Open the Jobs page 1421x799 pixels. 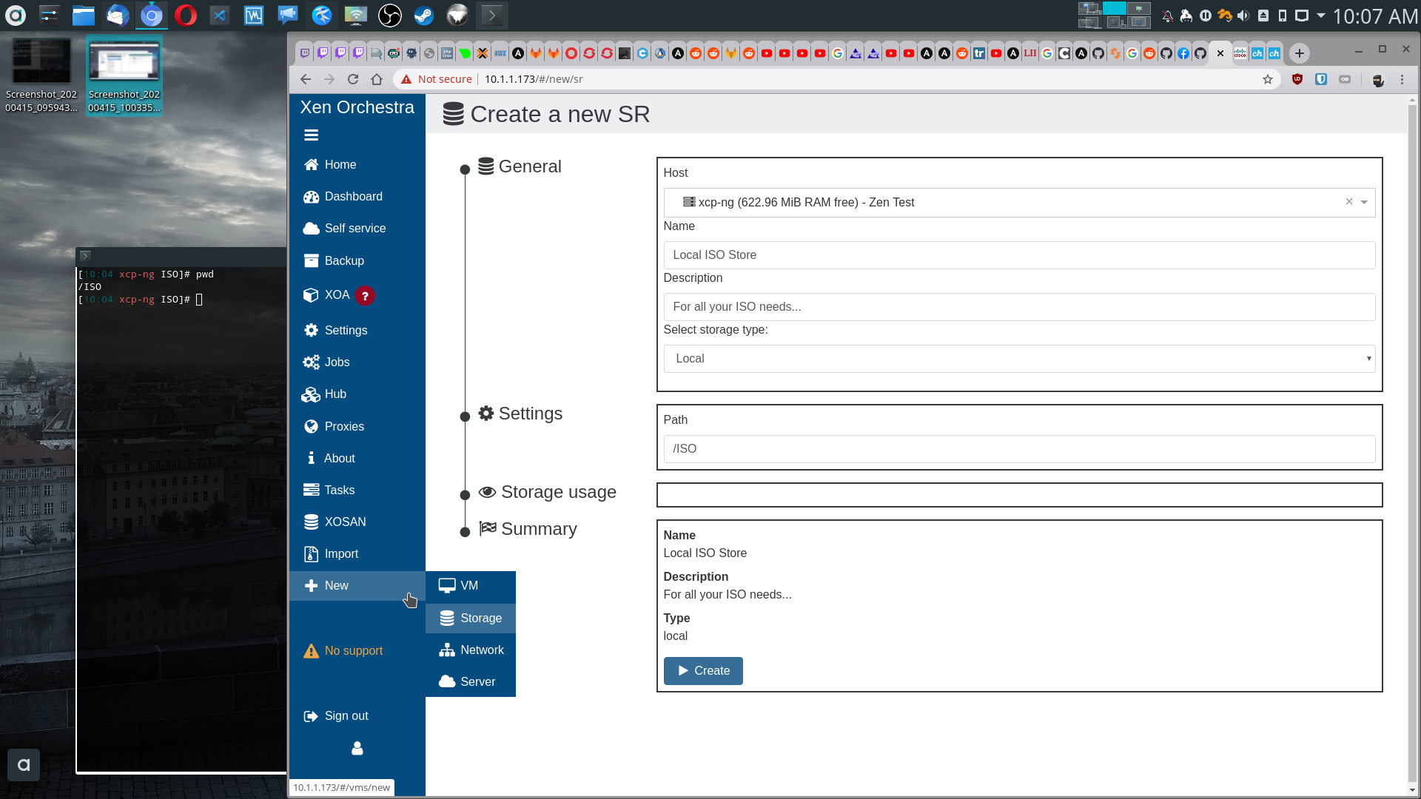[x=357, y=362]
